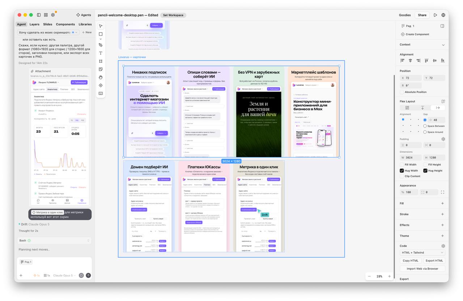
Task: Open Goodies menu
Action: pos(405,15)
